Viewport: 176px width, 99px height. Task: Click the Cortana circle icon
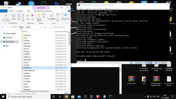54,97
